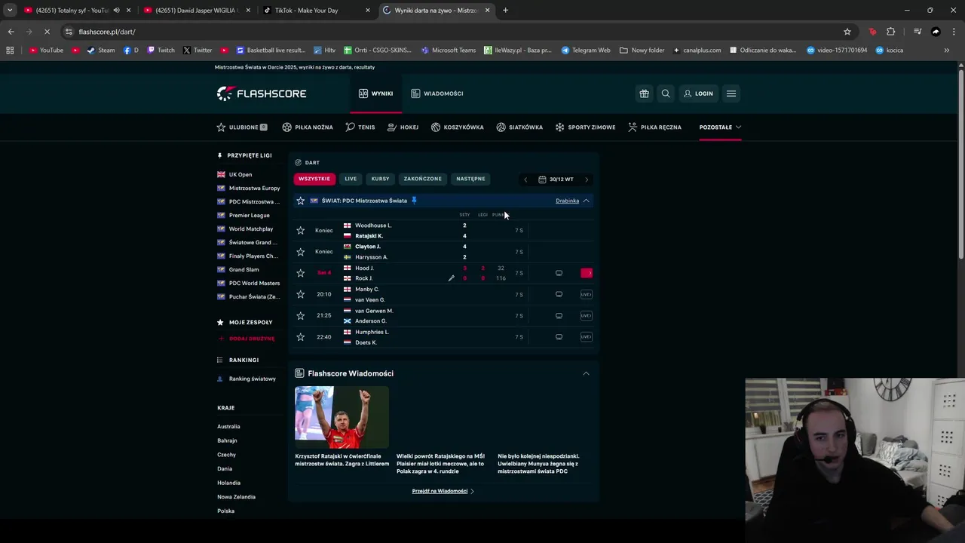Switch to the WYNIKI tab
Viewport: 965px width, 543px height.
(x=375, y=94)
